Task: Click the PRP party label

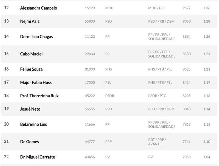Action: coord(109,142)
